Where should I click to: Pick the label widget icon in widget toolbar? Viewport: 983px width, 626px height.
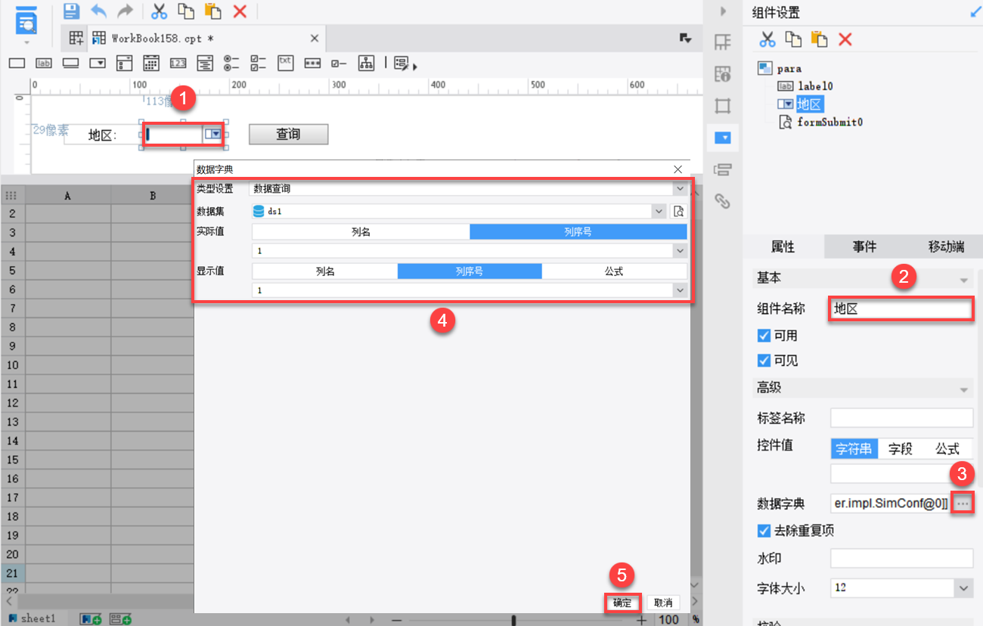click(43, 63)
